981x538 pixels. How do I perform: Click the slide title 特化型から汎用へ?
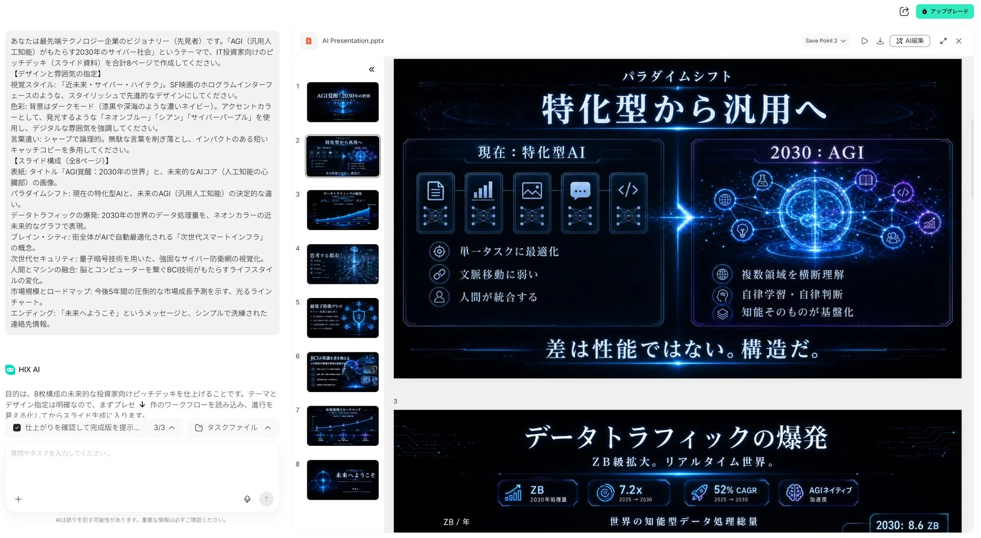click(683, 109)
